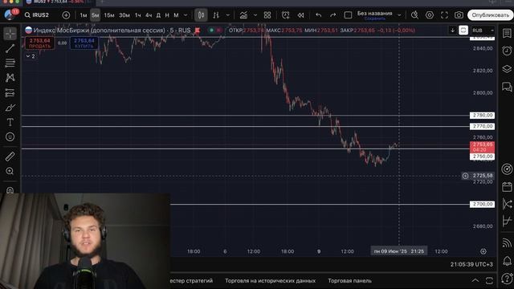Open the layout grid selector
Viewport: 514px width, 289px height.
pos(267,15)
